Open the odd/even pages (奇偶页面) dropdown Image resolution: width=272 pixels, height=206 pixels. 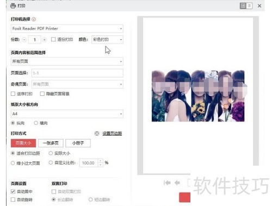pos(77,84)
